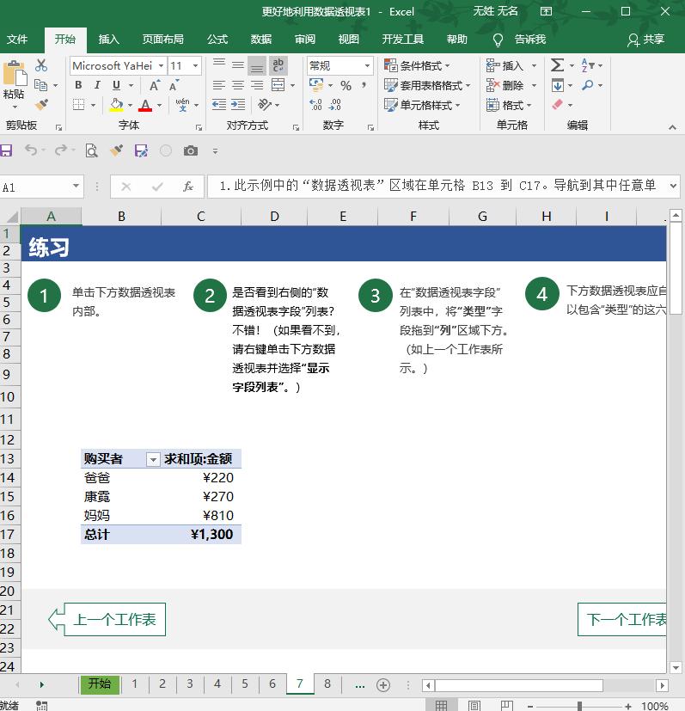The image size is (685, 711).
Task: Open the Microsoft YaHei font name dropdown
Action: pyautogui.click(x=161, y=65)
